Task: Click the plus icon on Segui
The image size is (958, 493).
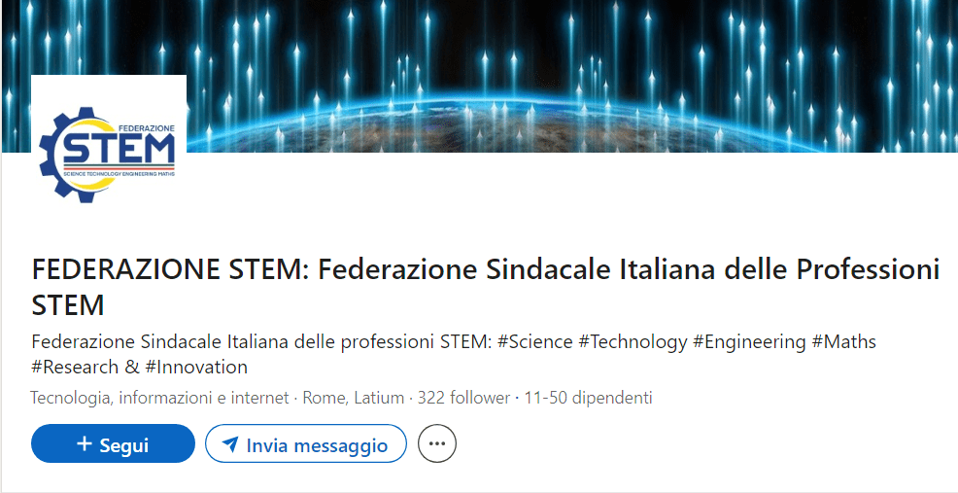Action: (85, 444)
